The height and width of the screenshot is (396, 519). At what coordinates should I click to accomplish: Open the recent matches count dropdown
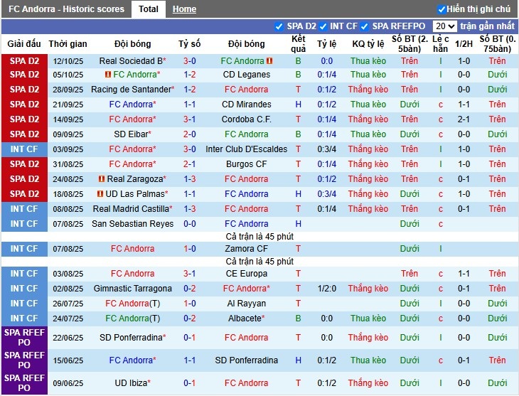click(x=444, y=26)
